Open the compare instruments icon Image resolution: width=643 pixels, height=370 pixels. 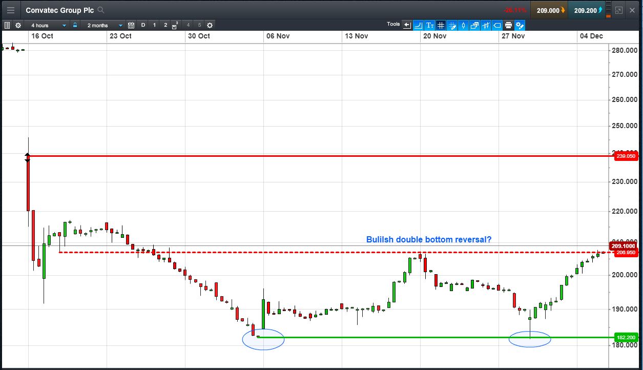click(486, 25)
